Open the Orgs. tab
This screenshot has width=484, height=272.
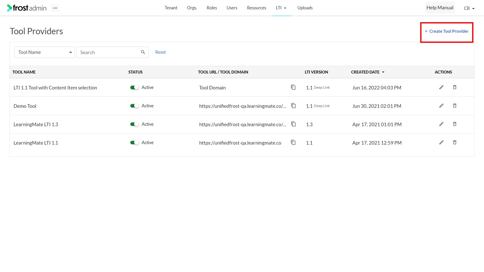pos(192,8)
